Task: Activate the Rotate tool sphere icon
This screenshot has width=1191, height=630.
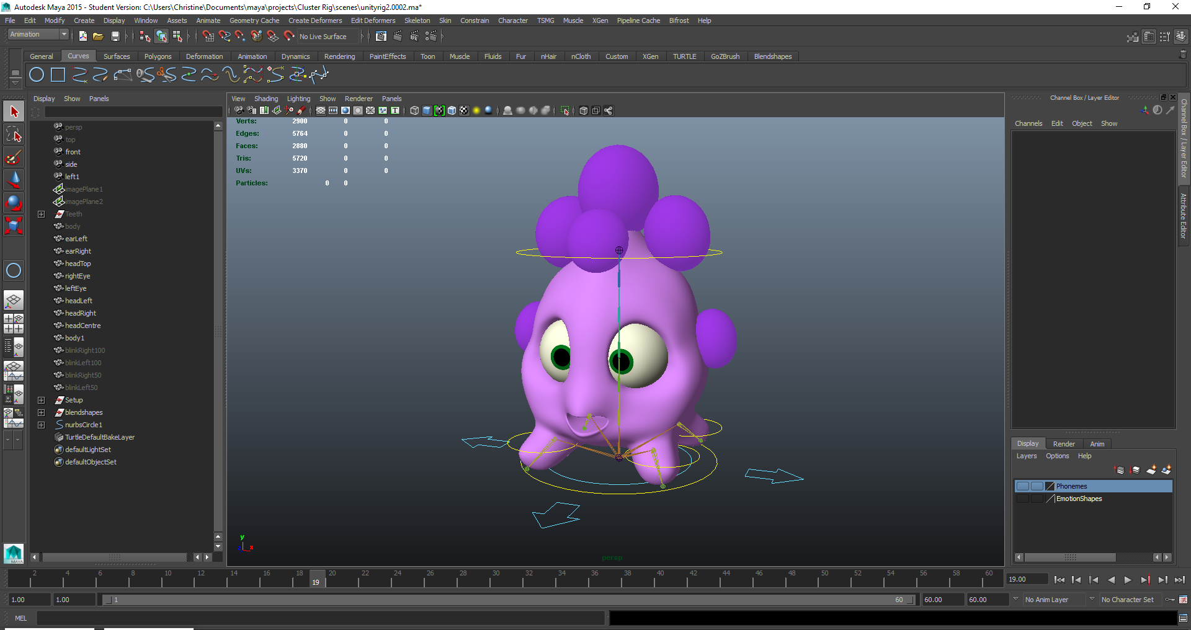Action: [x=14, y=203]
